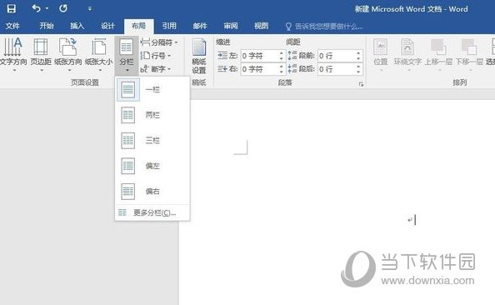Switch to the 开始 tab
This screenshot has width=495, height=305.
tap(47, 26)
